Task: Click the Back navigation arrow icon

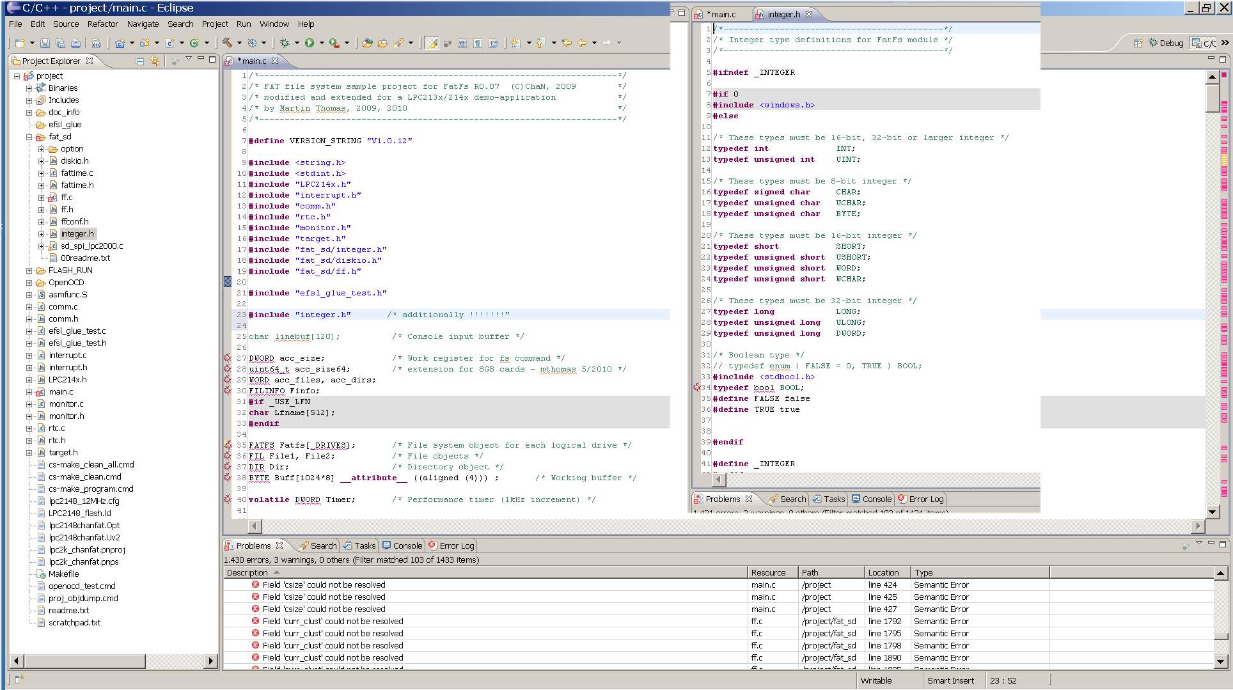Action: (582, 43)
